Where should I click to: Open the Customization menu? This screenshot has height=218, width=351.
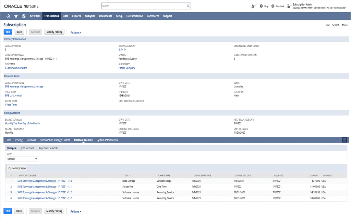(x=134, y=16)
